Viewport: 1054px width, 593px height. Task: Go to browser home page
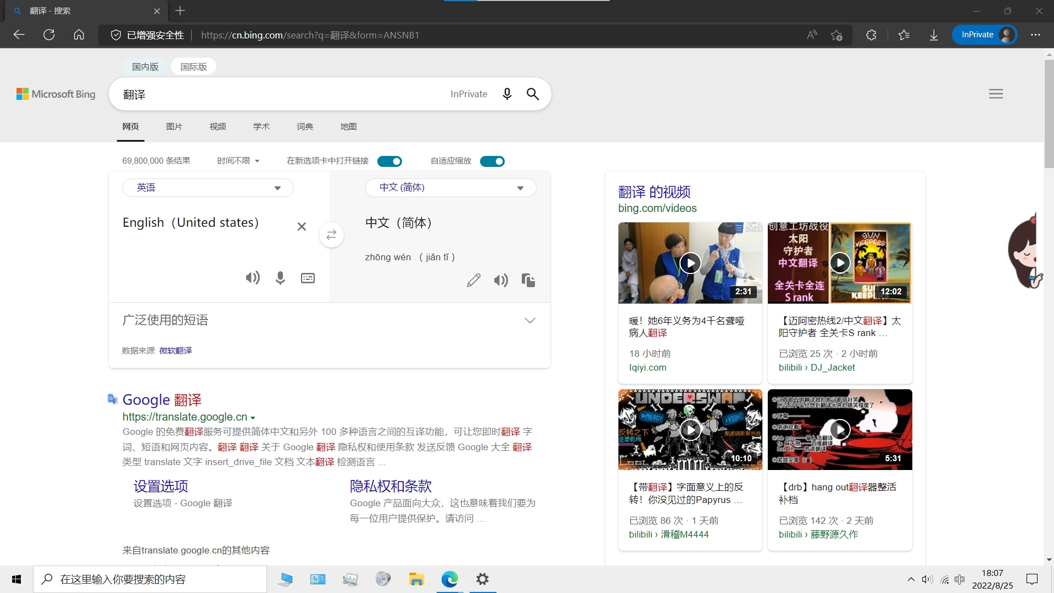point(79,35)
